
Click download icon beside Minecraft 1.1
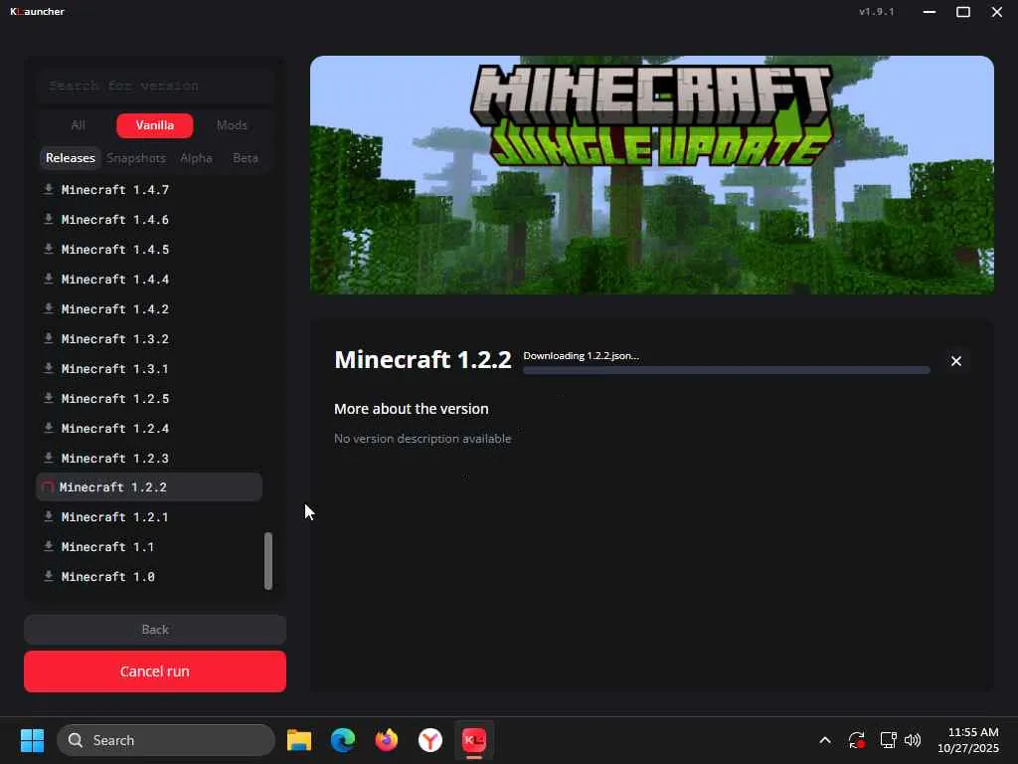48,546
